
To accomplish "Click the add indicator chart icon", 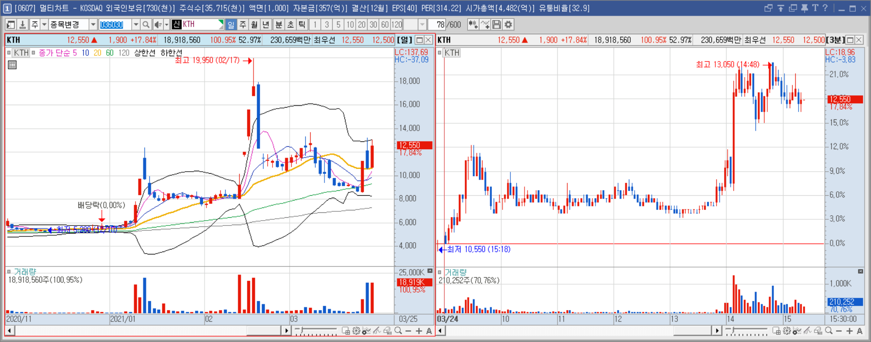I will 473,24.
